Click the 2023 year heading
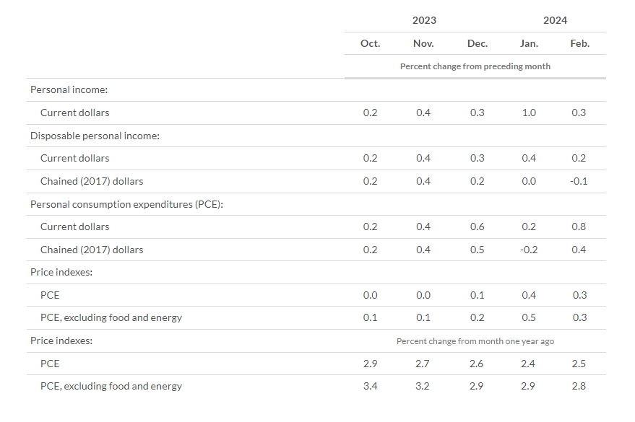The height and width of the screenshot is (422, 635). [x=424, y=20]
